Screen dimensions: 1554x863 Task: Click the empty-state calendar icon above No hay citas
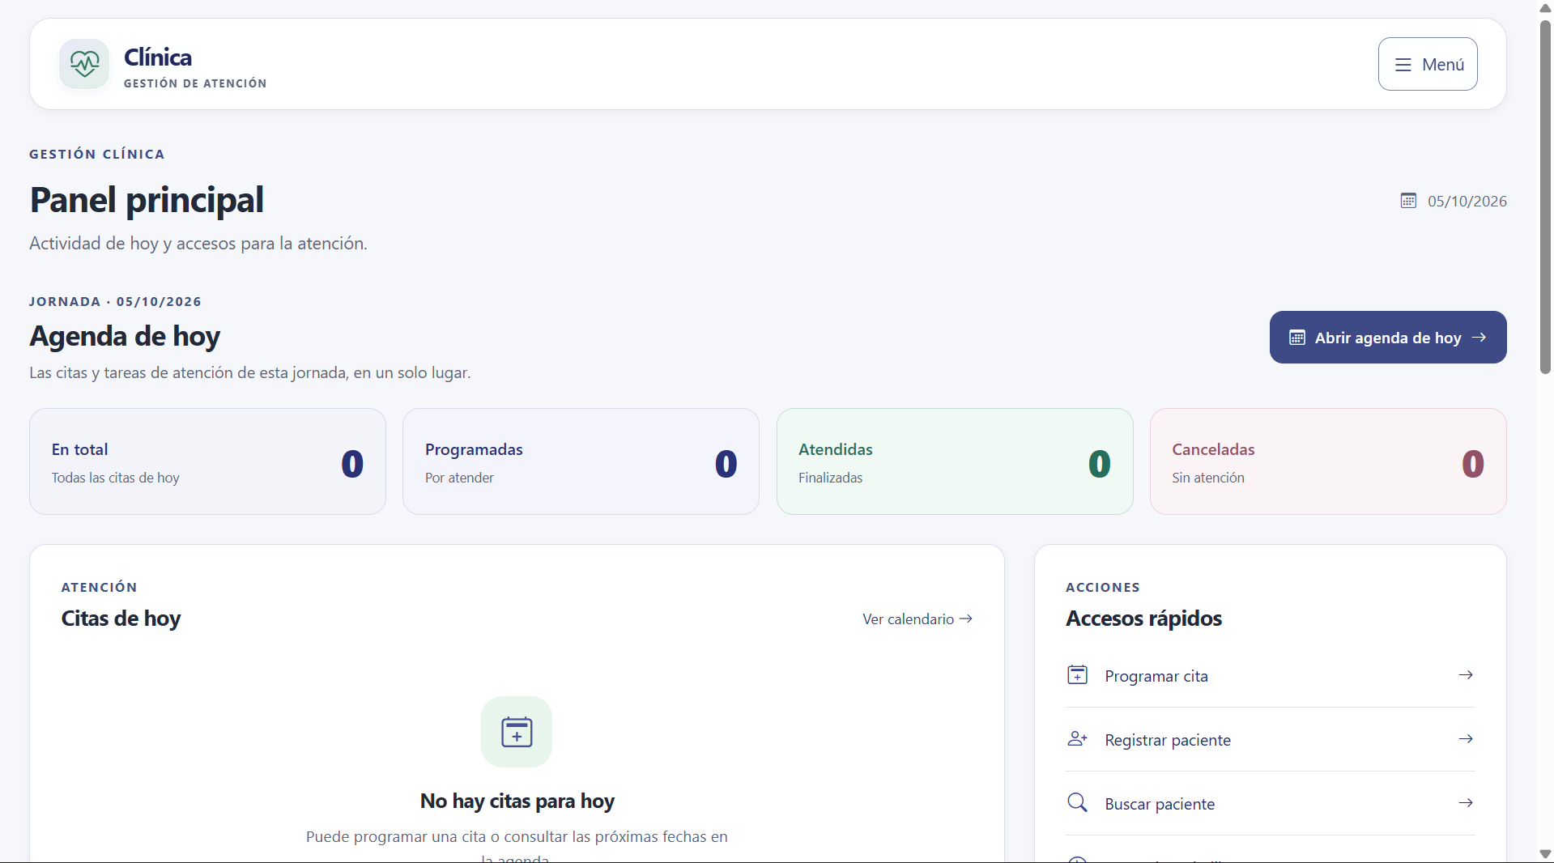click(x=517, y=732)
